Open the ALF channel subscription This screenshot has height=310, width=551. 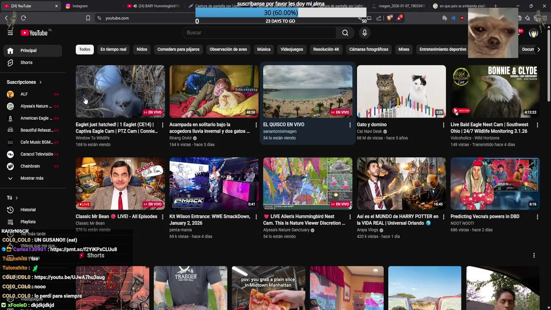[33, 94]
